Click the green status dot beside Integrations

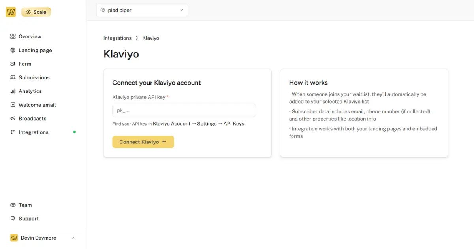75,132
